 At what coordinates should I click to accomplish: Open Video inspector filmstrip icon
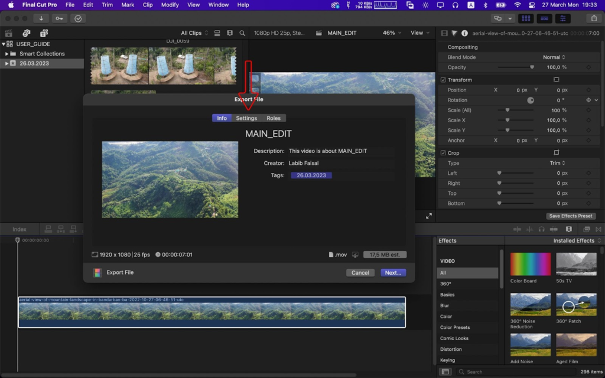(444, 33)
